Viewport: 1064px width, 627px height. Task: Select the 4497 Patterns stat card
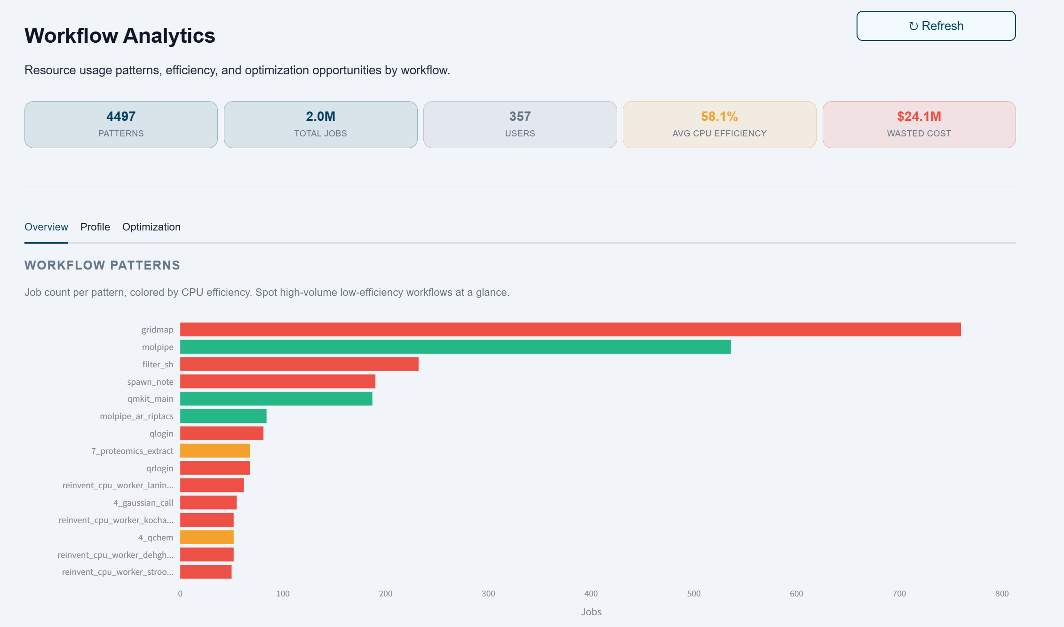point(121,125)
